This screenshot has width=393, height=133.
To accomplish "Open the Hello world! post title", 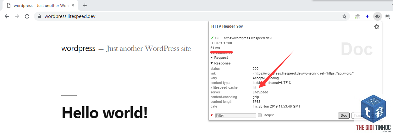I will click(x=105, y=112).
